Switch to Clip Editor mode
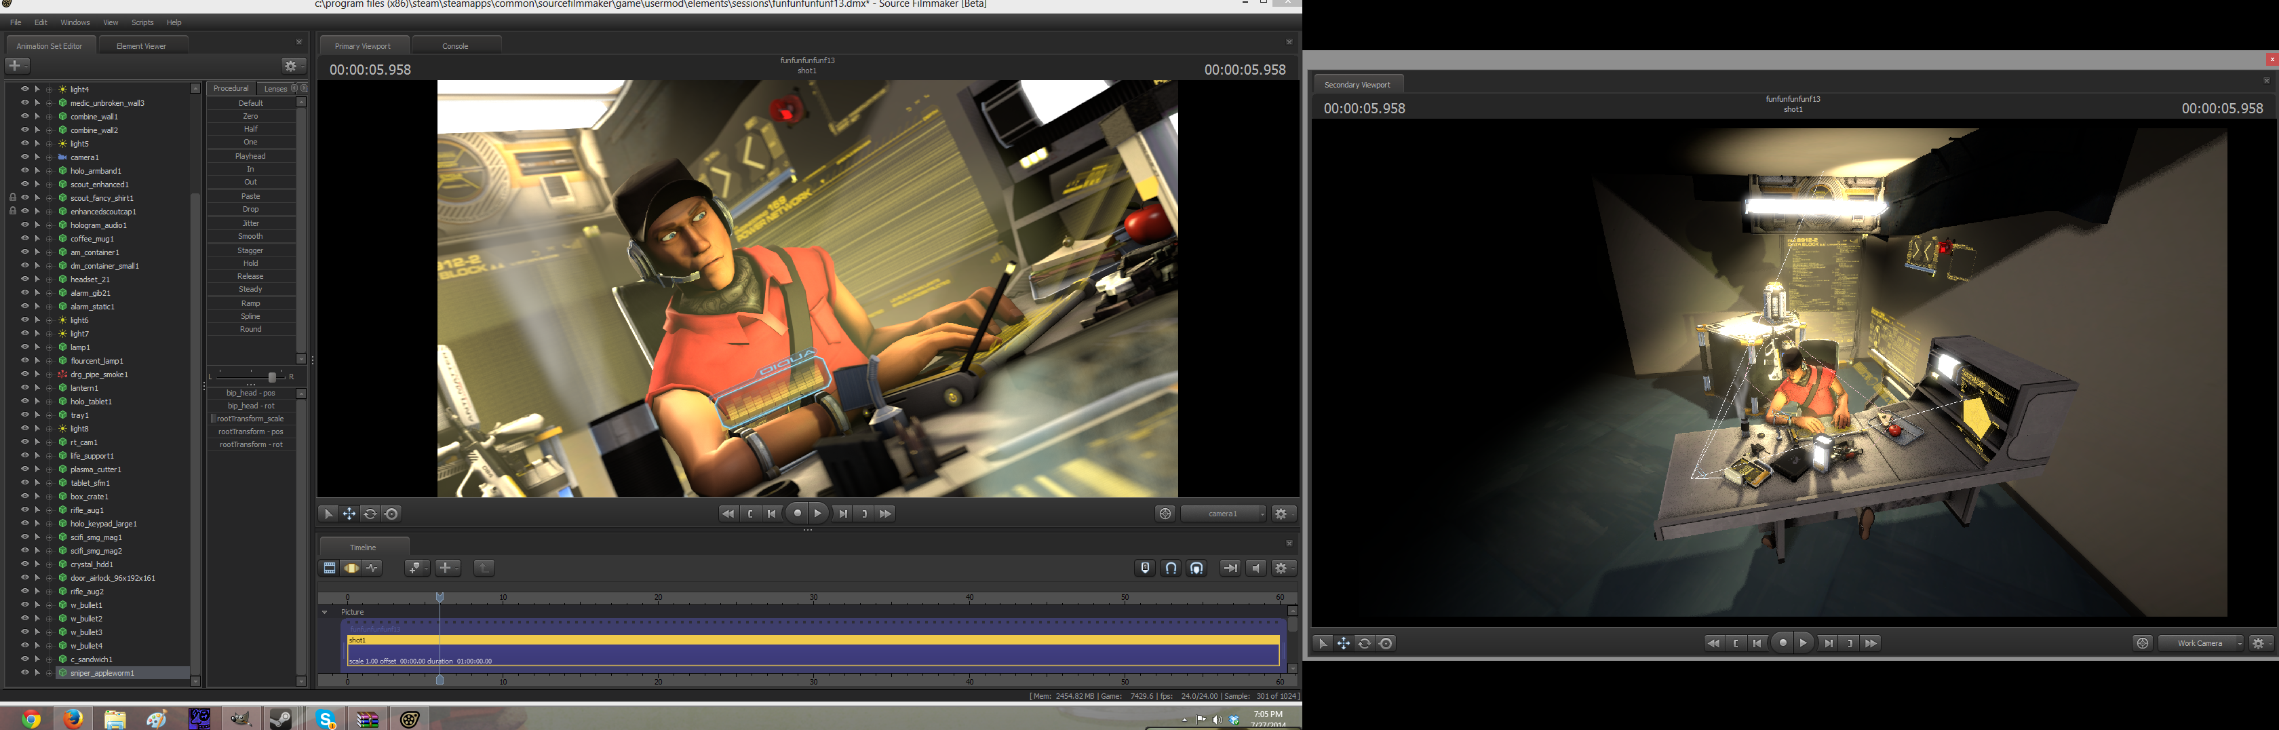The image size is (2279, 730). [329, 568]
